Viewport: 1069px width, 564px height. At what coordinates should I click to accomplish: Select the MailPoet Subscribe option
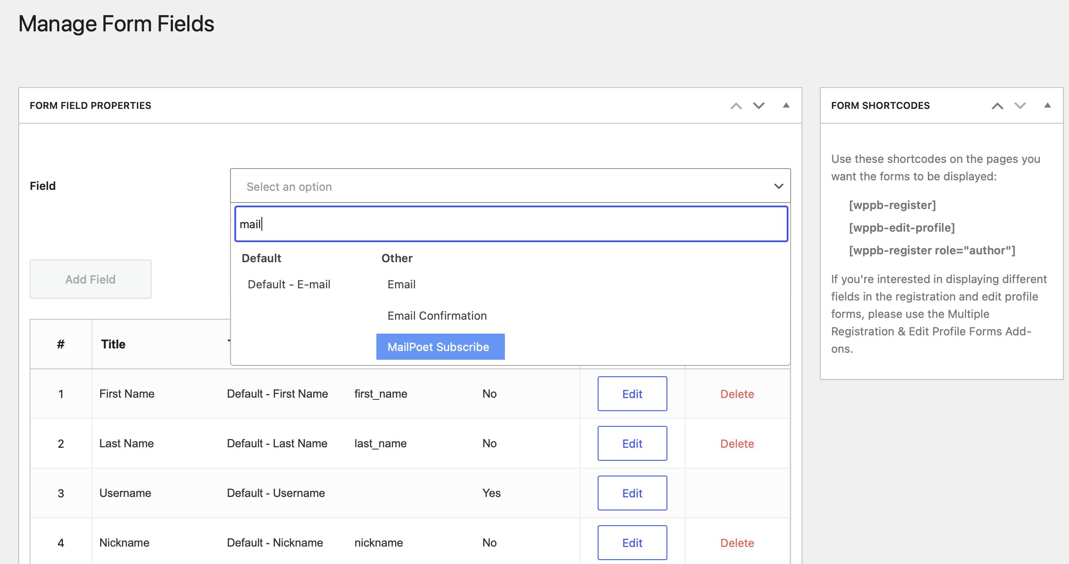(x=440, y=347)
